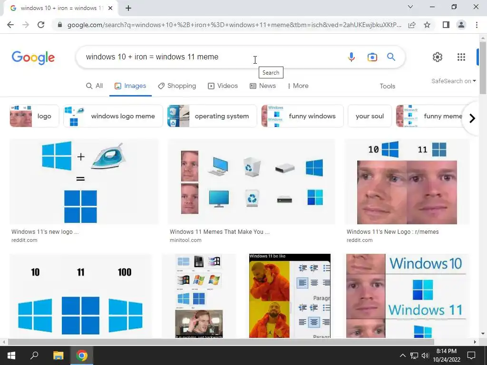
Task: Open File Explorer from taskbar
Action: [x=58, y=355]
